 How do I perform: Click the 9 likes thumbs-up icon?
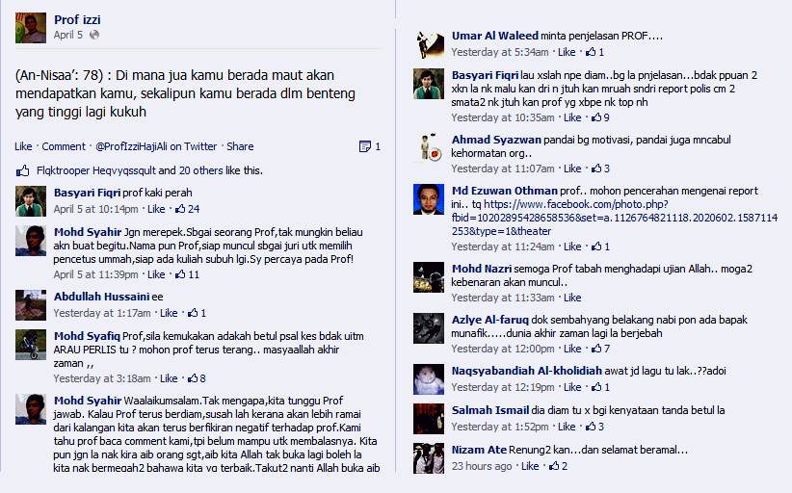point(596,117)
